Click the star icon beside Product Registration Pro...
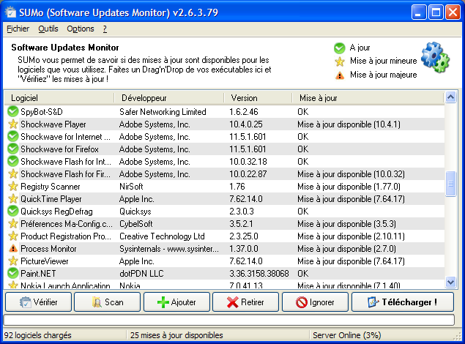Image resolution: width=465 pixels, height=344 pixels. [12, 236]
